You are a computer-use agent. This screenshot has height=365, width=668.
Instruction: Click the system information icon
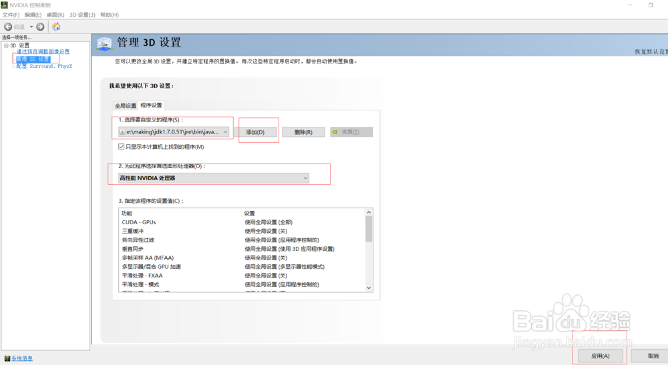pyautogui.click(x=7, y=358)
